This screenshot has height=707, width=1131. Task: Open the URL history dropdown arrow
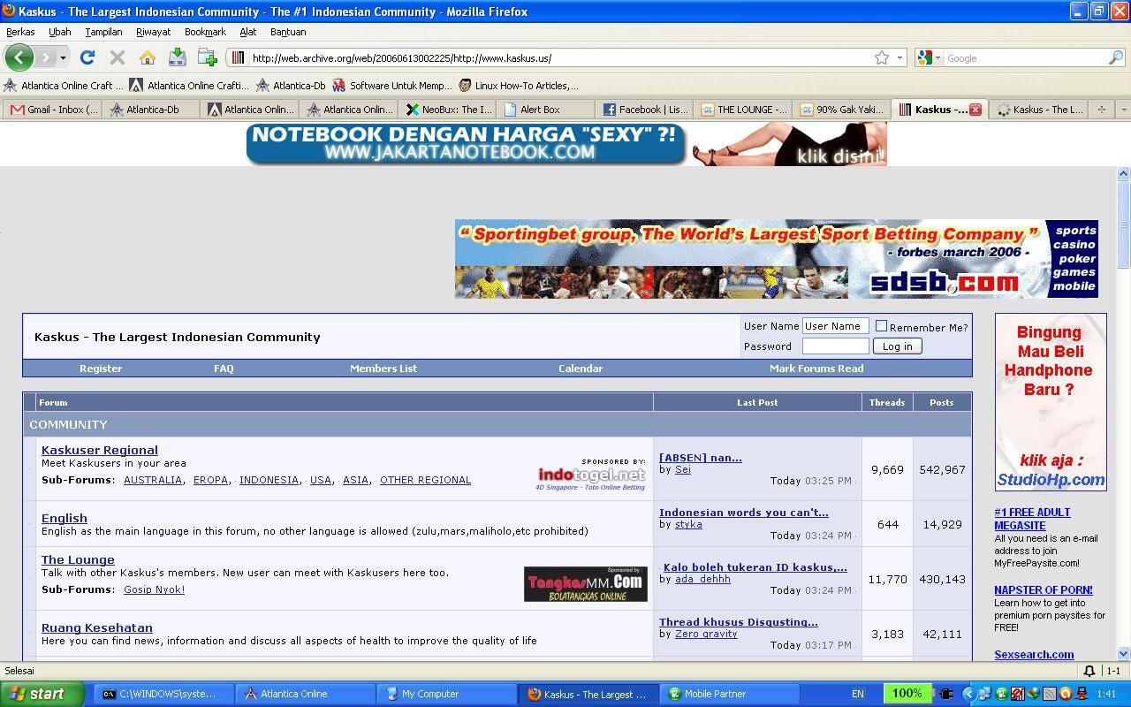click(899, 57)
